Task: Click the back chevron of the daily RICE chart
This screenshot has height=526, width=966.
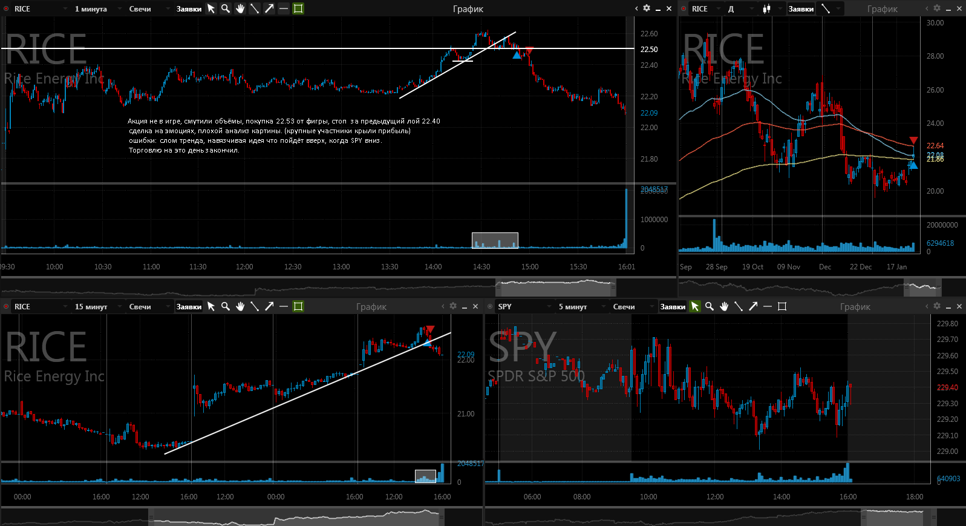Action: (x=927, y=8)
